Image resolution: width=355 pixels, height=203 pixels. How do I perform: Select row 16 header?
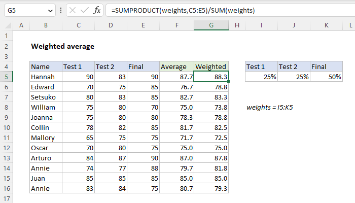pos(6,188)
